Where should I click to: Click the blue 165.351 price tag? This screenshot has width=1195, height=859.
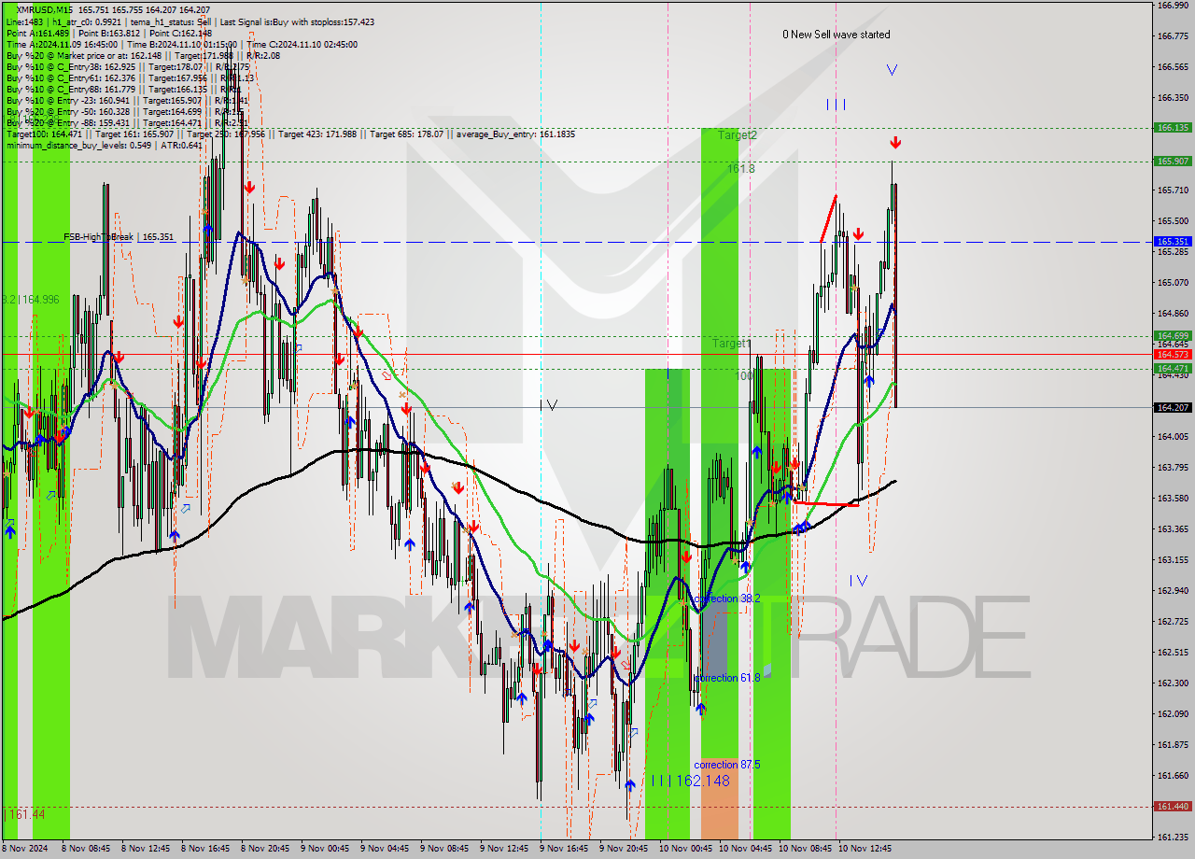pyautogui.click(x=1173, y=241)
